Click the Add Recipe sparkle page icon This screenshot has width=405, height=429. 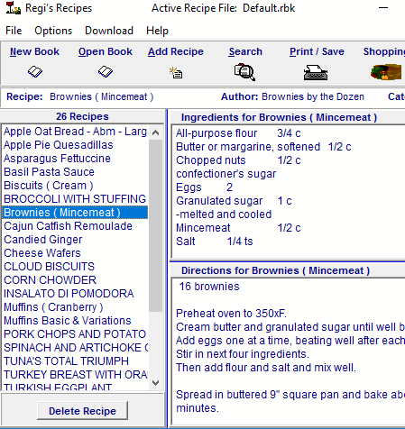click(176, 73)
